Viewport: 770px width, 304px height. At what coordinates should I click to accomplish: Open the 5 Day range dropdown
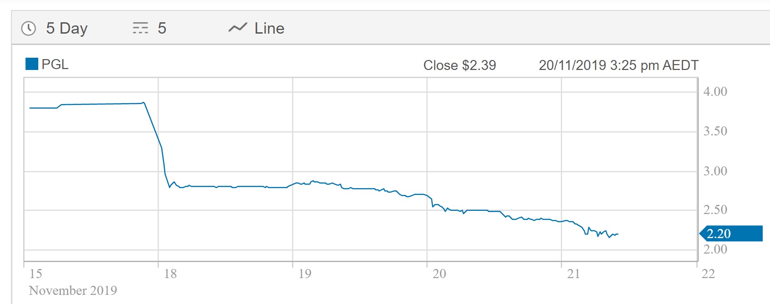pos(67,28)
